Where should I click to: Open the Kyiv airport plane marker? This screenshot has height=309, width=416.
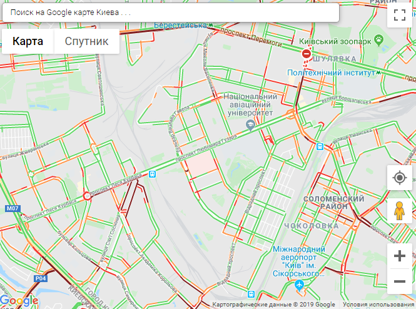click(299, 285)
